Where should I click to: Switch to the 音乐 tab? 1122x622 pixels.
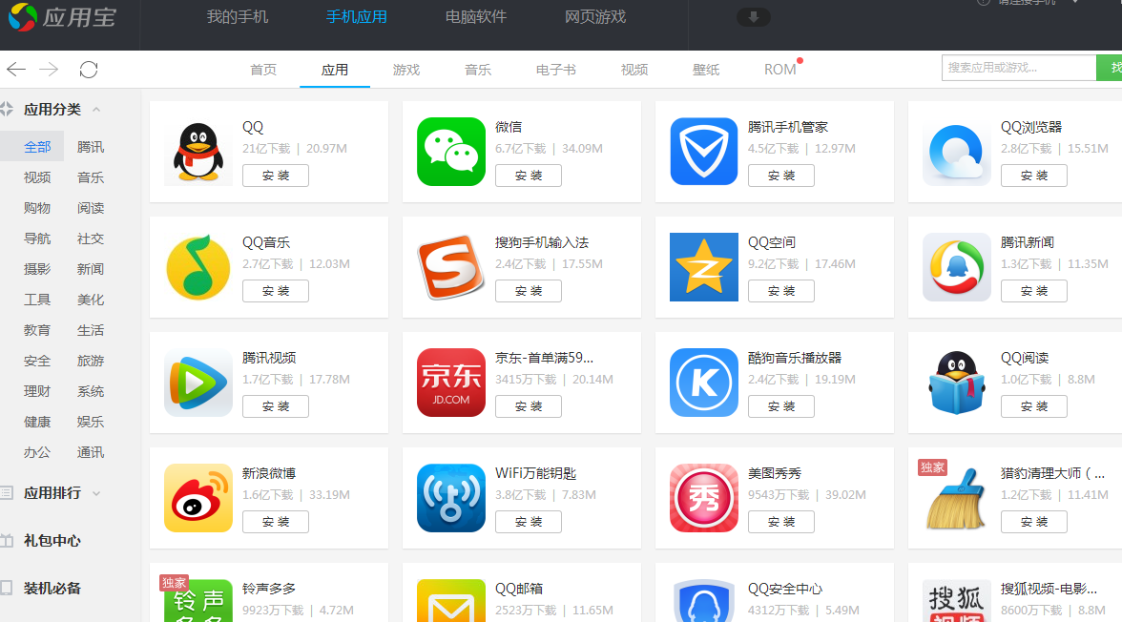(x=478, y=70)
